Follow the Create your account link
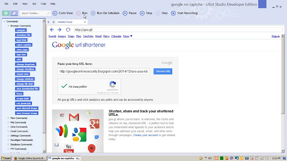Screen dimensions: 287x161 click(x=145, y=135)
